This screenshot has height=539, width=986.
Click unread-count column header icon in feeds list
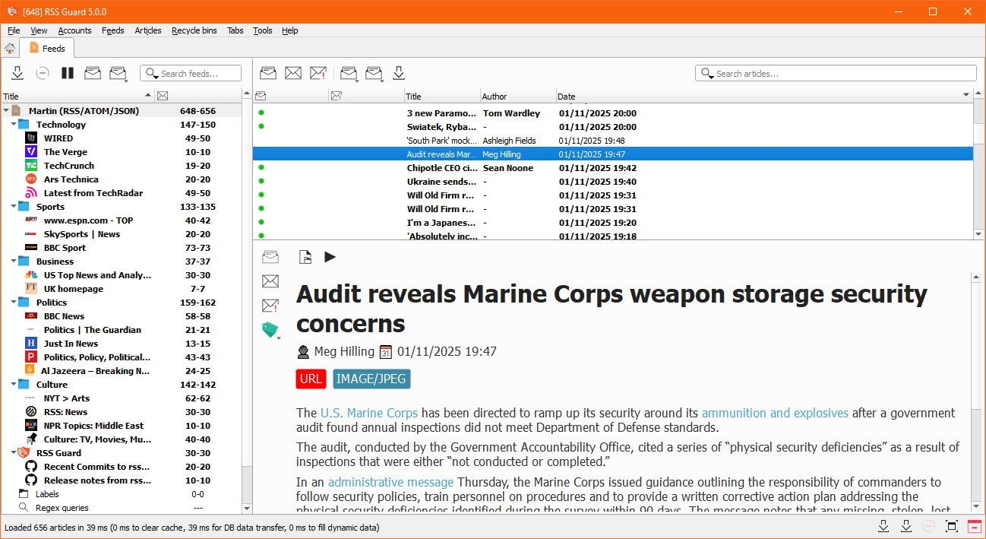(x=163, y=96)
